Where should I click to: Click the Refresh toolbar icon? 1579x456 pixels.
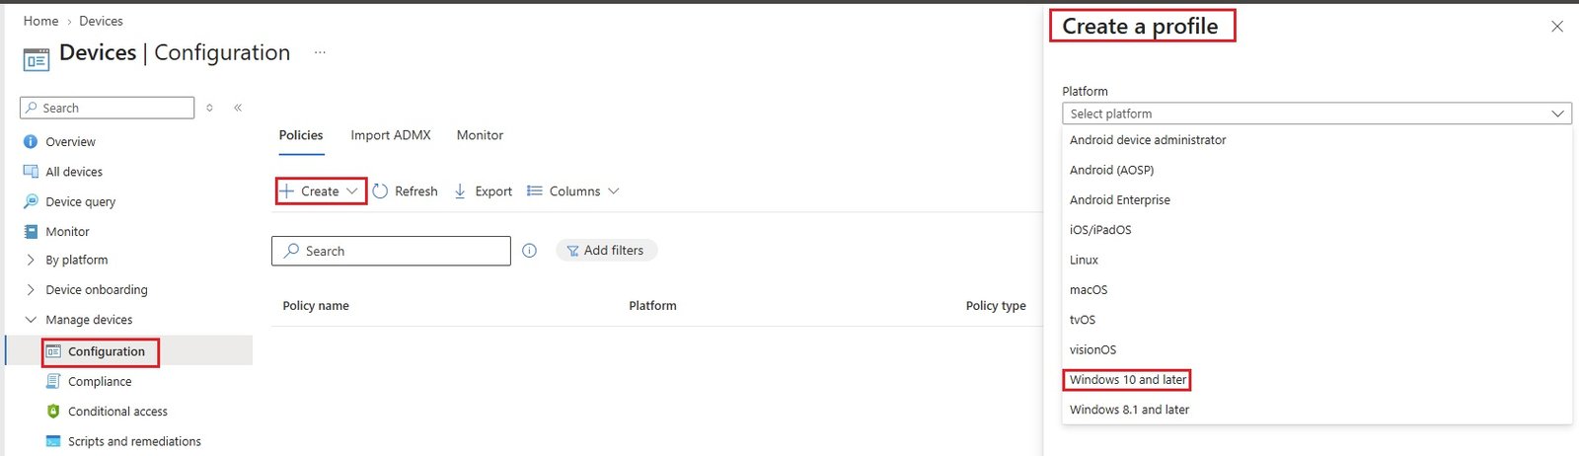coord(380,191)
